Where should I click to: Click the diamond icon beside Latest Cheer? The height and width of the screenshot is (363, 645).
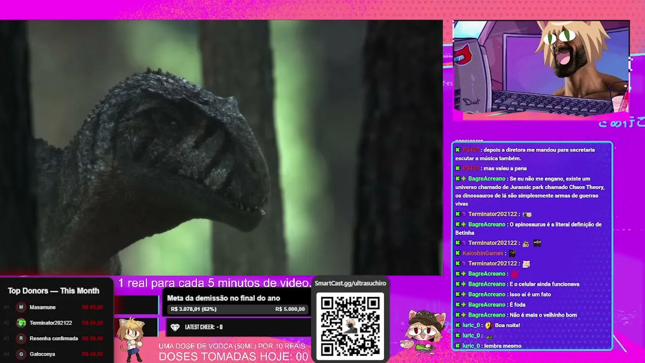coord(175,327)
